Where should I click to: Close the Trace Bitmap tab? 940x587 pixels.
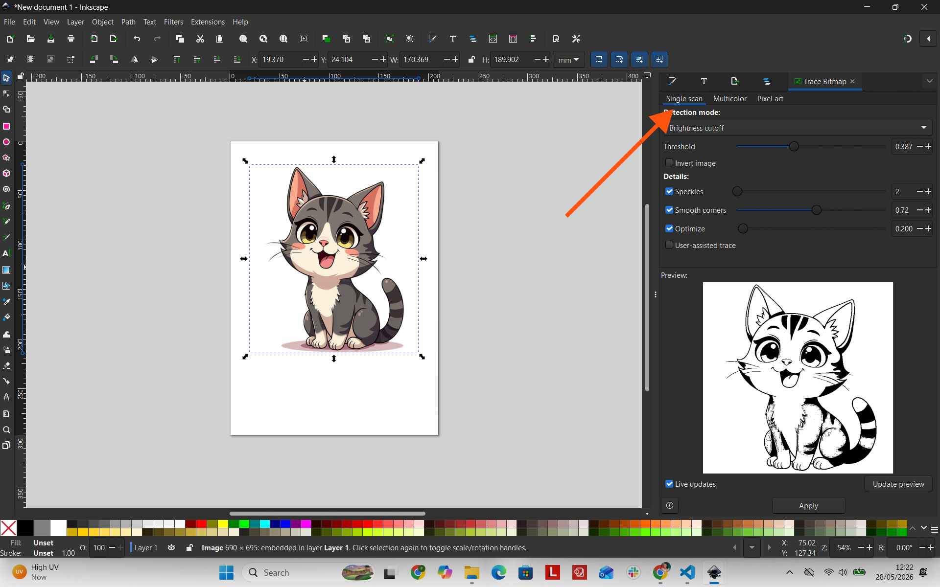[853, 81]
